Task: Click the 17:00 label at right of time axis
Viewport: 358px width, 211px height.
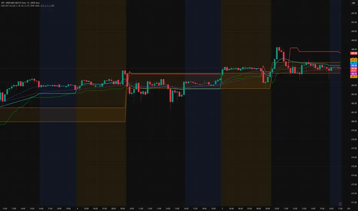Action: tap(340, 208)
